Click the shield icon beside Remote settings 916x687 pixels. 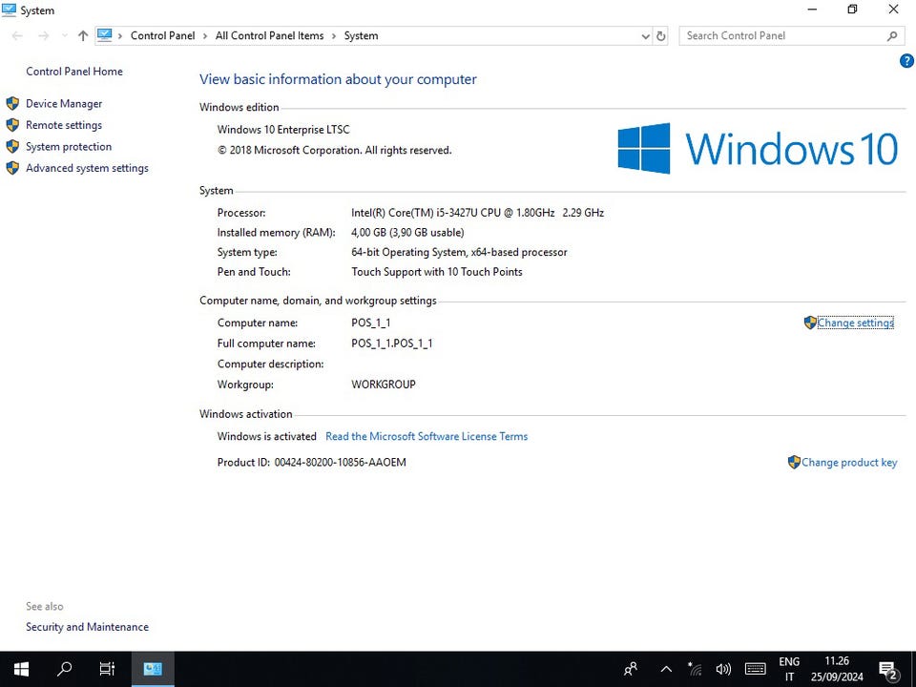[x=12, y=125]
